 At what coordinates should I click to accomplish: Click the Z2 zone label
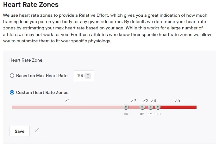134,101
